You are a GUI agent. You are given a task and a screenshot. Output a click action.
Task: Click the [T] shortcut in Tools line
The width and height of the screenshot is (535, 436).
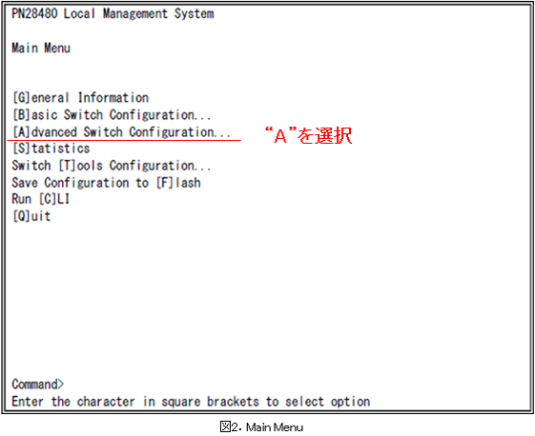(x=67, y=166)
